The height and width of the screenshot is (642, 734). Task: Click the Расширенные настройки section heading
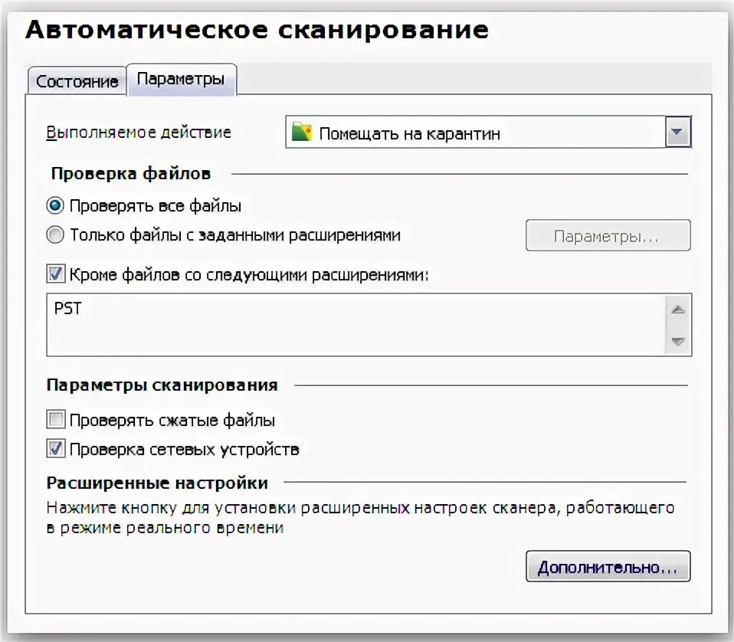157,483
